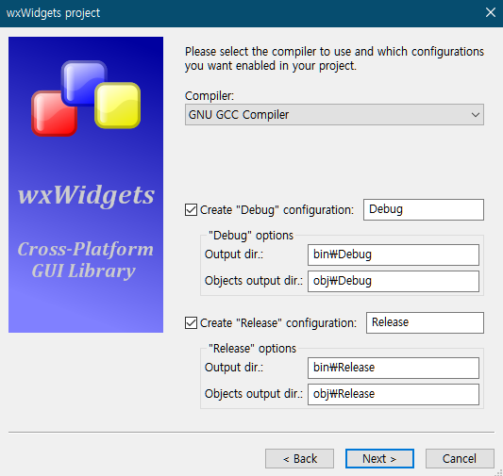Proceed with the Next > button
This screenshot has width=503, height=476.
(x=379, y=458)
